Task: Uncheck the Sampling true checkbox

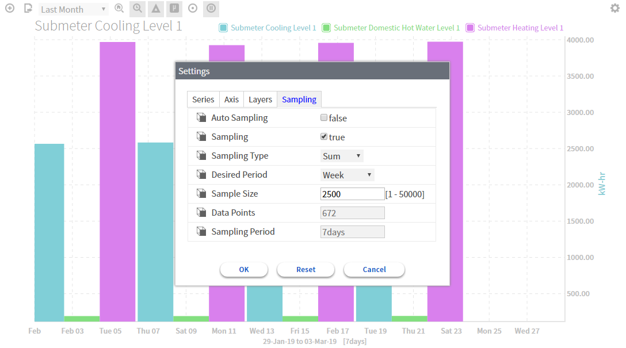Action: (x=324, y=137)
